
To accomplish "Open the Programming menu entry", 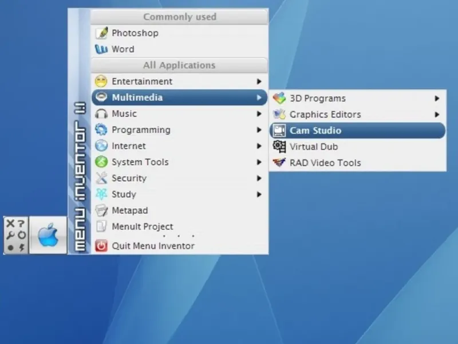I will click(179, 130).
